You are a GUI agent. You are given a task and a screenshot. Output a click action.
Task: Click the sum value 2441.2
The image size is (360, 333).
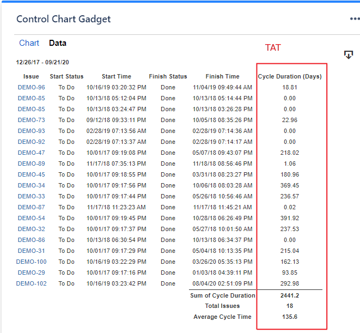290,295
